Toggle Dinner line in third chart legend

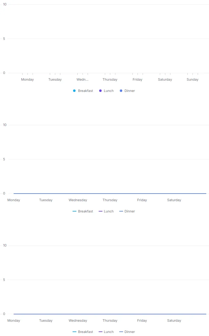point(127,332)
